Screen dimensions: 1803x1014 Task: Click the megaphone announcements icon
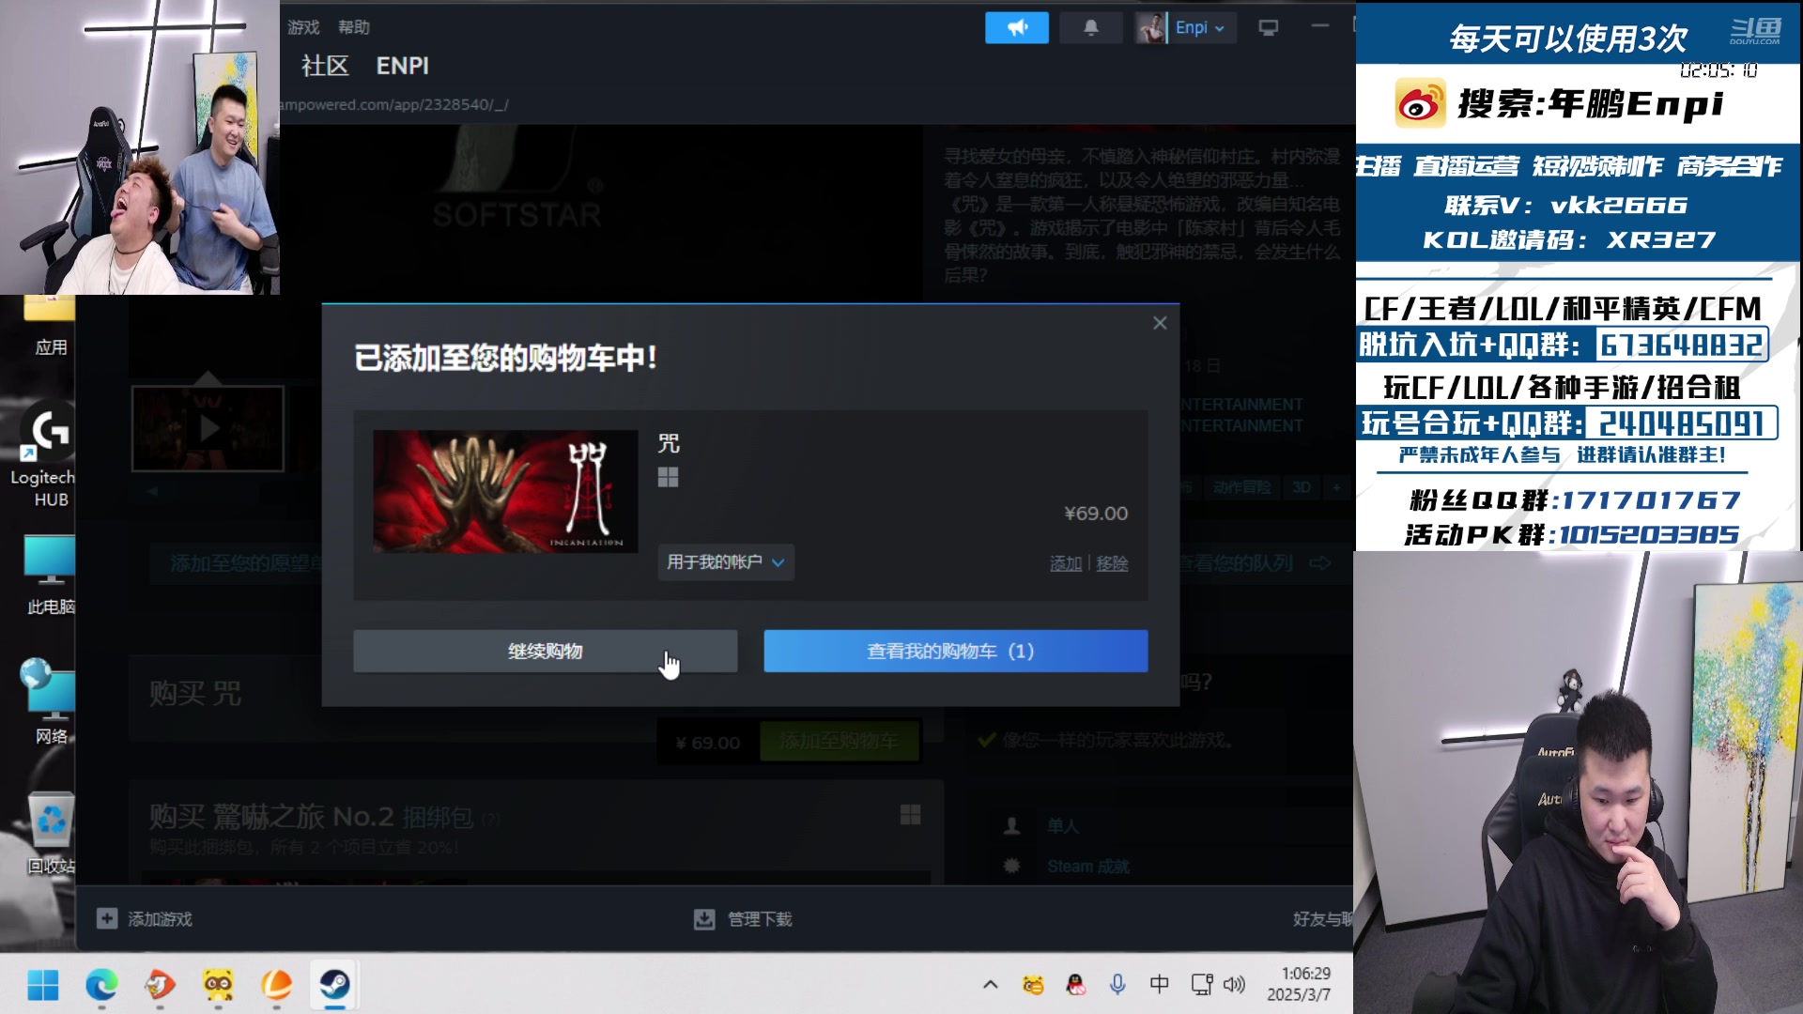1016,28
